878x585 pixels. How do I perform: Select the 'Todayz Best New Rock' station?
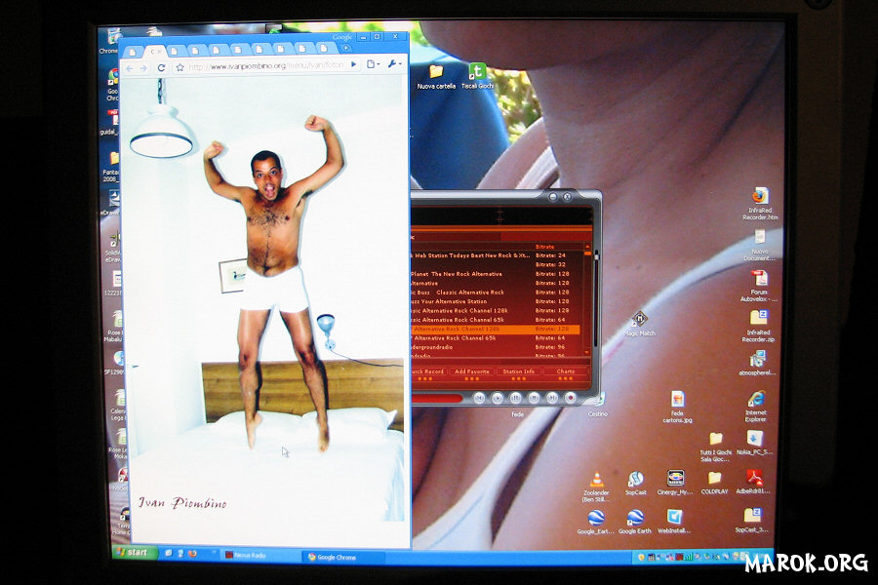coord(495,255)
